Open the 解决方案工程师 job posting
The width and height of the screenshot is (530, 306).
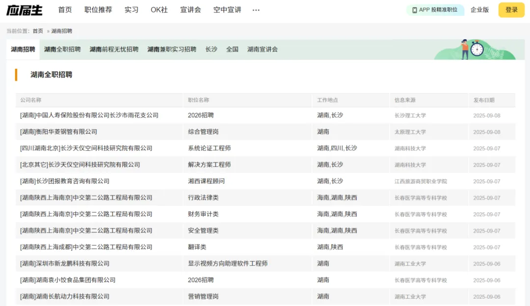point(209,165)
